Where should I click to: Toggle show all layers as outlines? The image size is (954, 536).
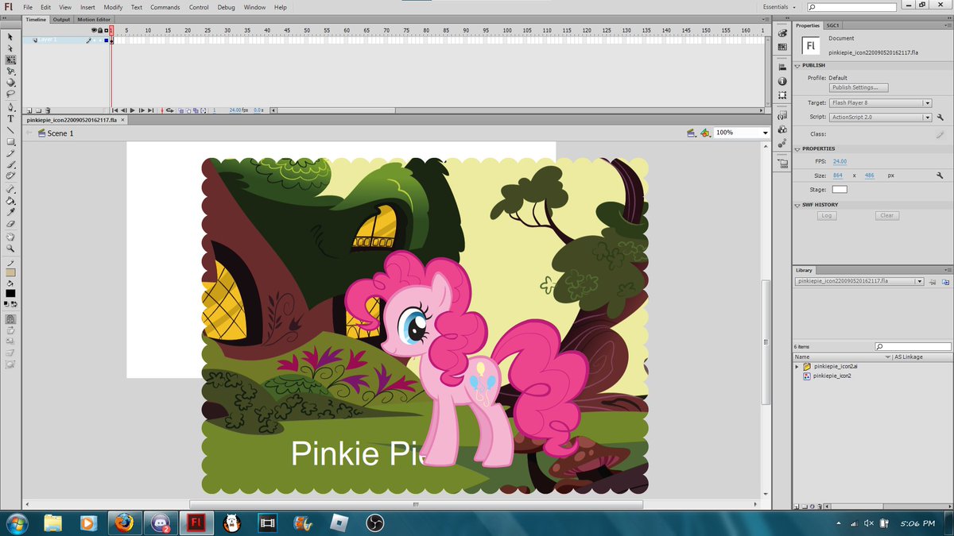[107, 30]
